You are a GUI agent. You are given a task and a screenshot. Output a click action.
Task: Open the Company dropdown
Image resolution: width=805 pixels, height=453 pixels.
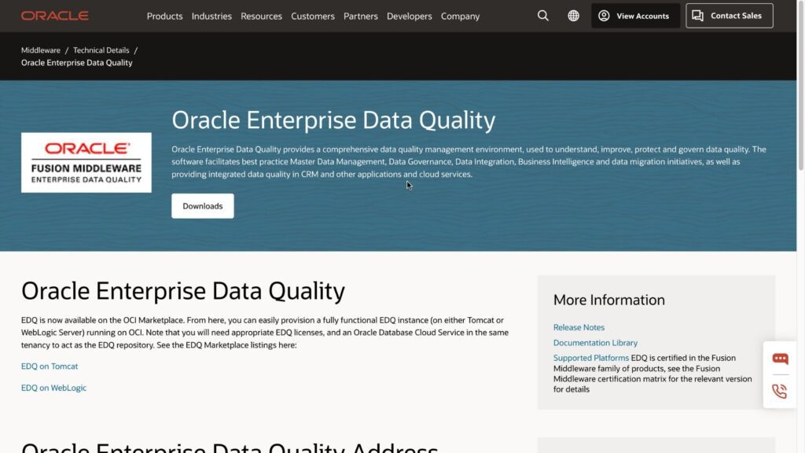460,16
